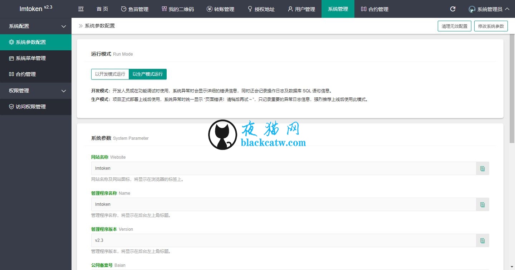Click the 修改系统参数 button
This screenshot has height=270, width=515.
click(491, 26)
